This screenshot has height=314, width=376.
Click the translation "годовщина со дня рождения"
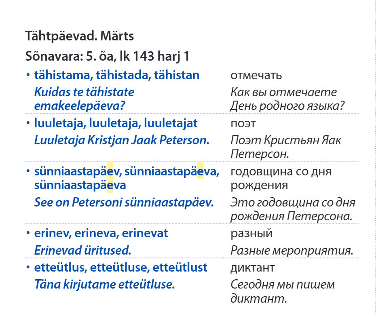tap(281, 178)
